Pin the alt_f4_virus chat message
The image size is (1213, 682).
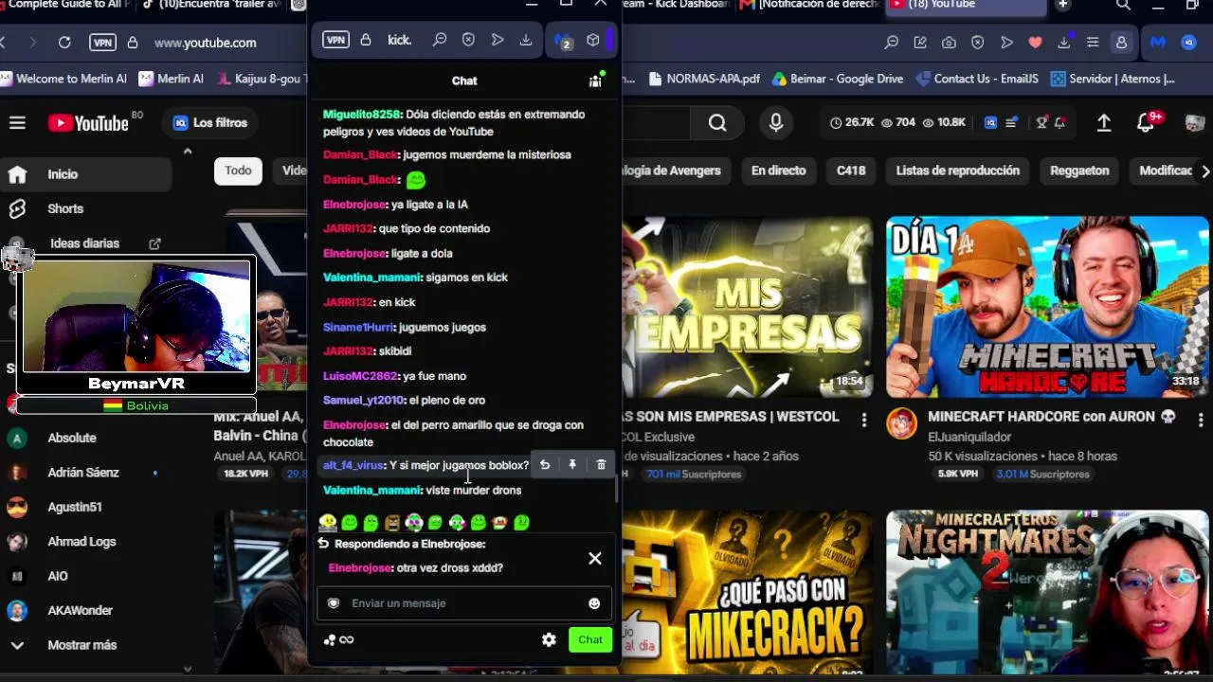[572, 465]
